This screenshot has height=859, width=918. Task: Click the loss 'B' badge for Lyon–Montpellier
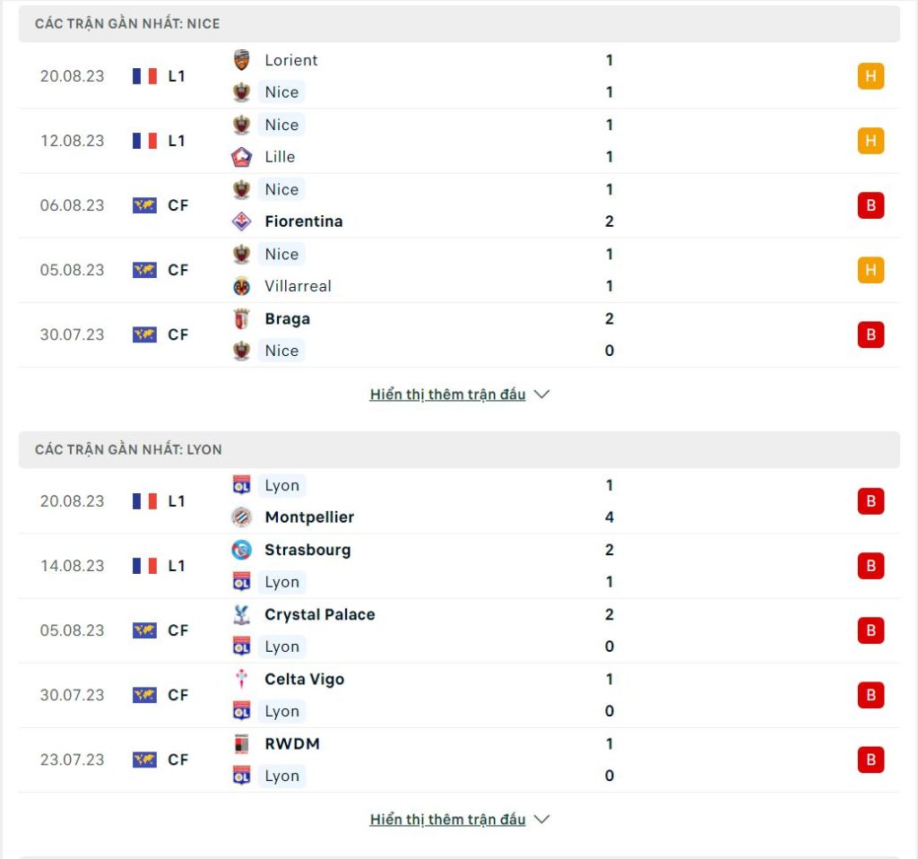[x=870, y=501]
